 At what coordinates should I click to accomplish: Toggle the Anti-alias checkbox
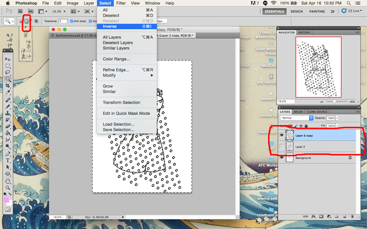point(71,21)
